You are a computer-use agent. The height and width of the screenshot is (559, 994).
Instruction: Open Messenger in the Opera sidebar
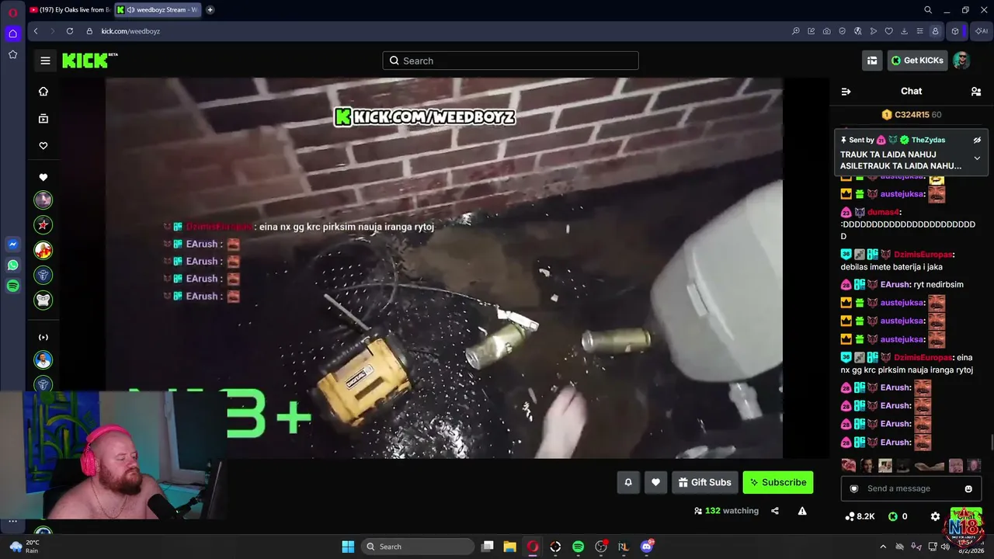click(x=12, y=244)
